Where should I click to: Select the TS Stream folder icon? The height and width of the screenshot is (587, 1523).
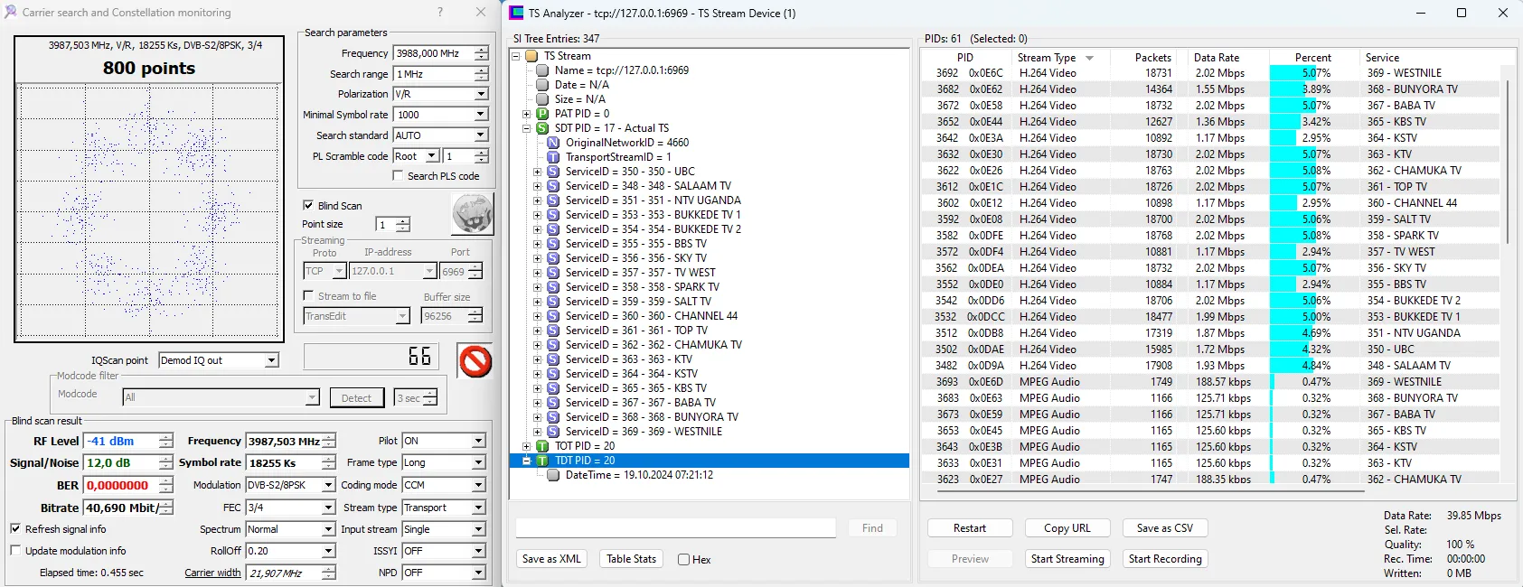[x=532, y=56]
